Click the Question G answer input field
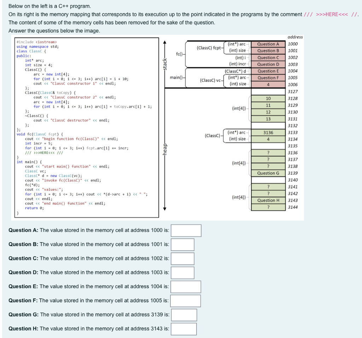362x338 pixels. [x=184, y=315]
